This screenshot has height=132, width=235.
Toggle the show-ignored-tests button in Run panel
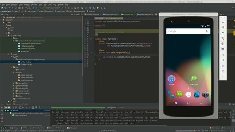9,107
